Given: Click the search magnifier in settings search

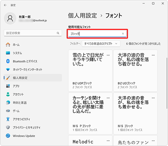Looking at the screenshot, I should point(58,33).
